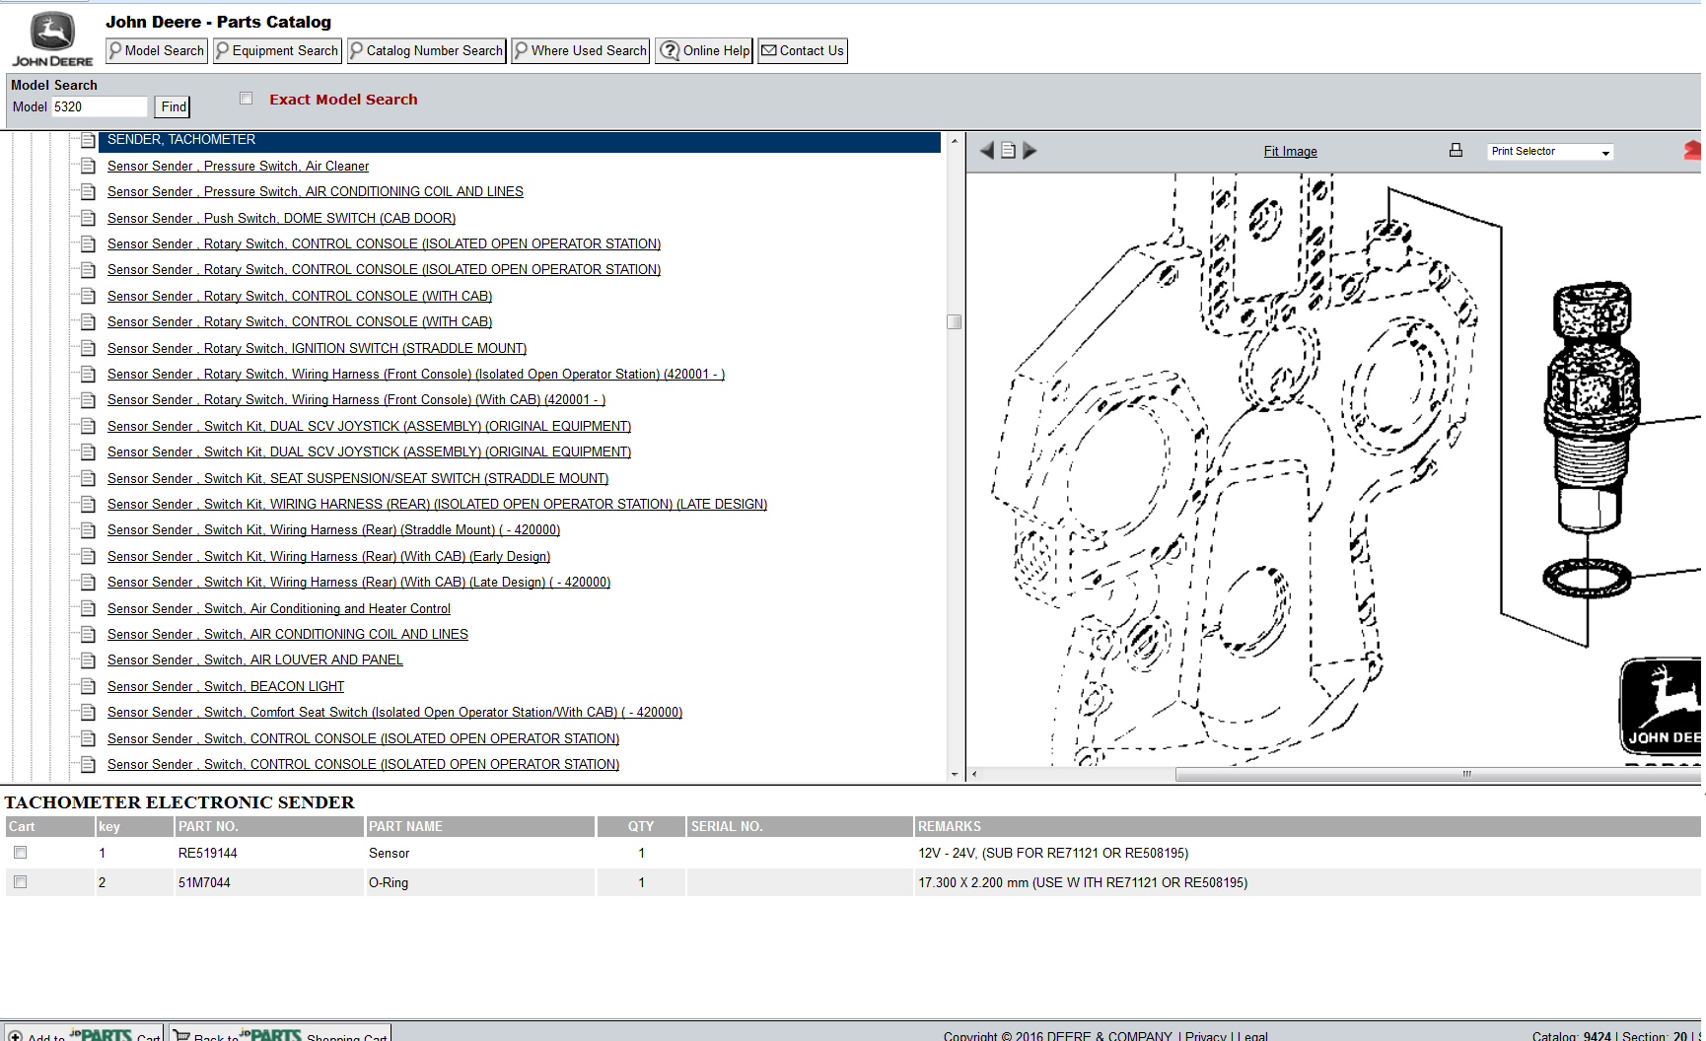1706x1041 pixels.
Task: Click document icon beside Wiring Harness (Rear) (Early Design)
Action: (x=88, y=557)
